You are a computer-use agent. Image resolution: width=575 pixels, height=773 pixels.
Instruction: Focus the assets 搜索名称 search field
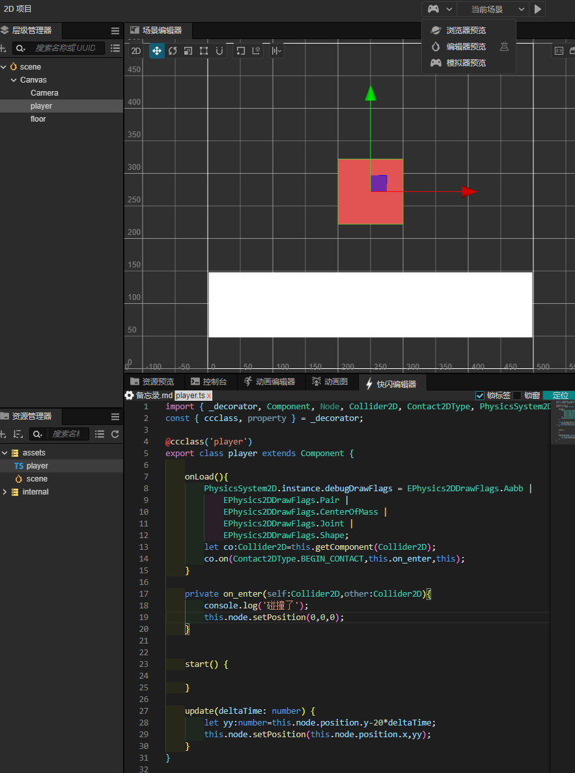coord(67,434)
